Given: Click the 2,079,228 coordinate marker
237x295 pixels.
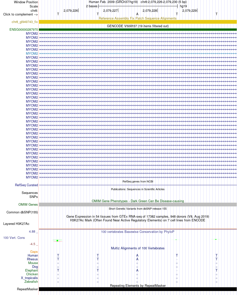Looking at the screenshot, I should [150, 10].
